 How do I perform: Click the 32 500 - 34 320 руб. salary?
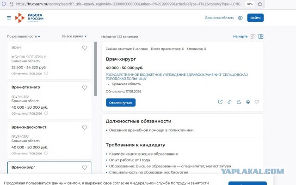[29, 68]
